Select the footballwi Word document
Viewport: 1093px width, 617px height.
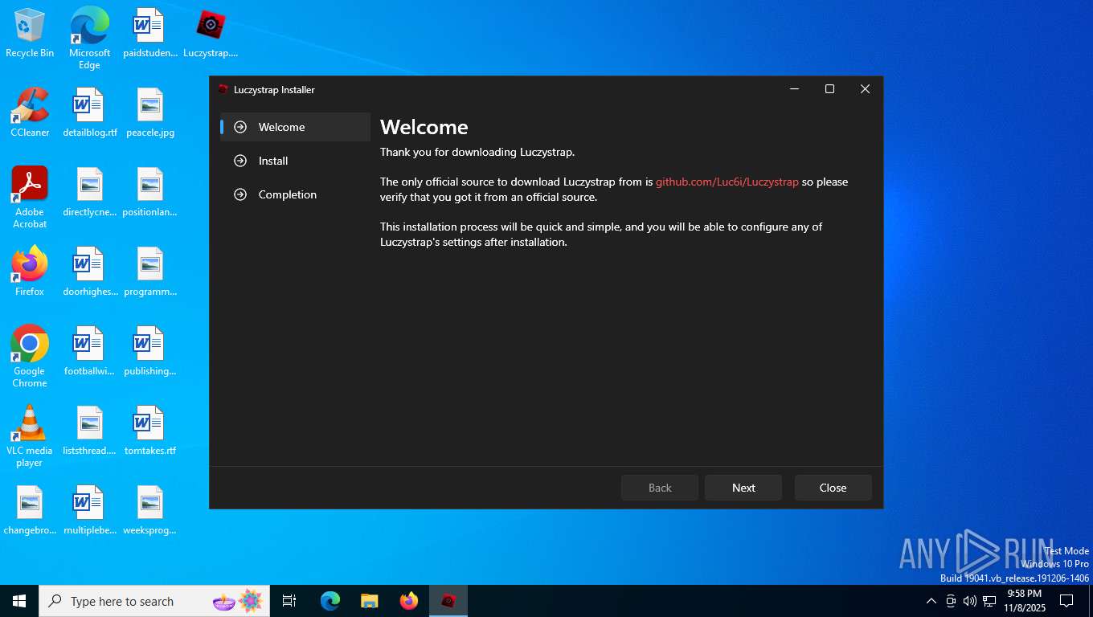coord(90,352)
